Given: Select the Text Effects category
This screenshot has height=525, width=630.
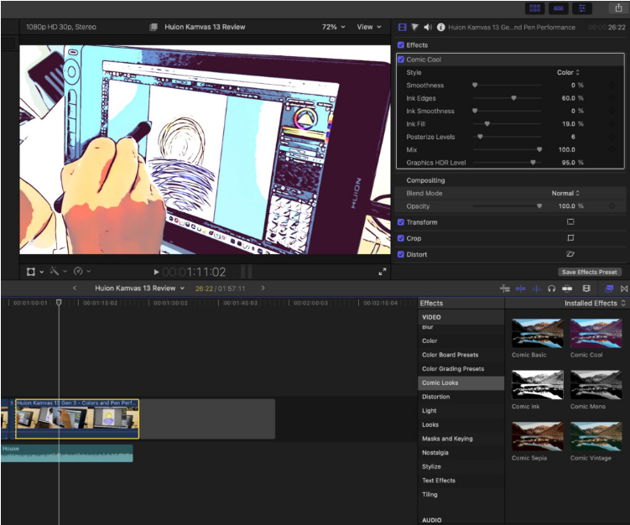Looking at the screenshot, I should point(461,481).
